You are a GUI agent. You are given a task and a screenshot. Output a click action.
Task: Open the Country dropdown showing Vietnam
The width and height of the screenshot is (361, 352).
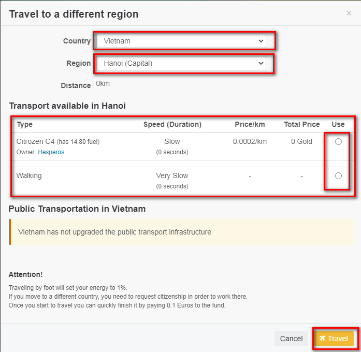pyautogui.click(x=181, y=41)
